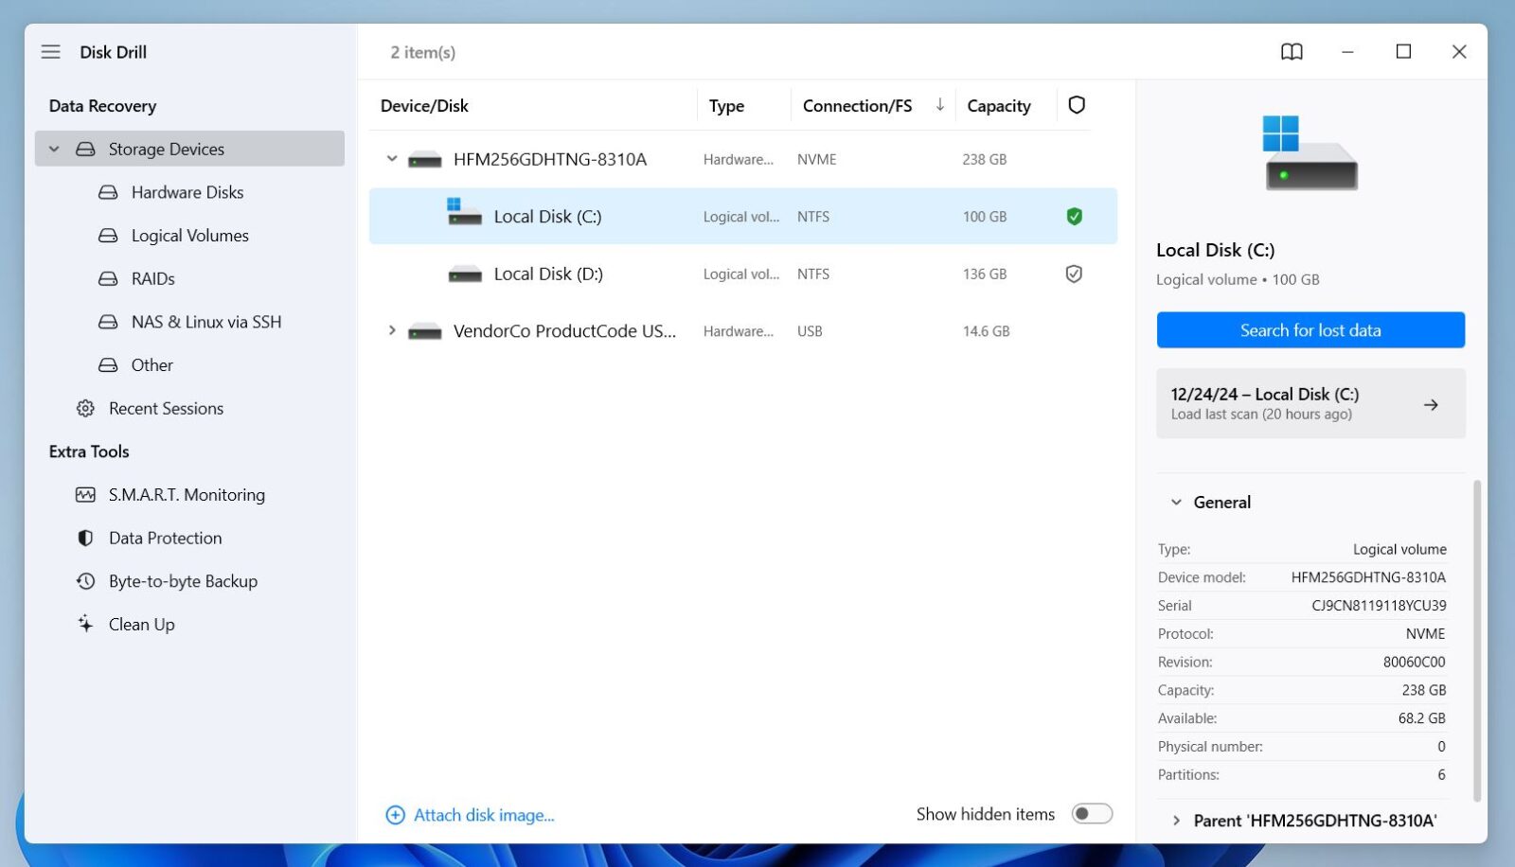This screenshot has height=867, width=1515.
Task: Open Recent Sessions
Action: pyautogui.click(x=166, y=408)
